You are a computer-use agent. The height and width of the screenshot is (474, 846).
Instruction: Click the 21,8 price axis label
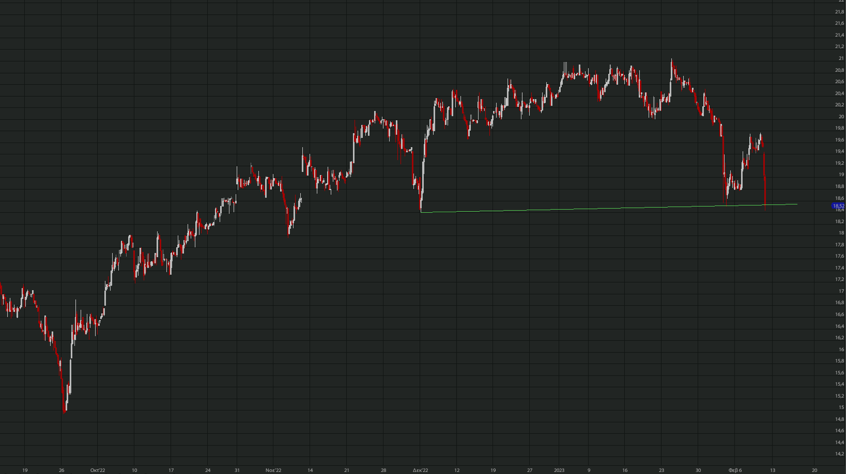(840, 12)
